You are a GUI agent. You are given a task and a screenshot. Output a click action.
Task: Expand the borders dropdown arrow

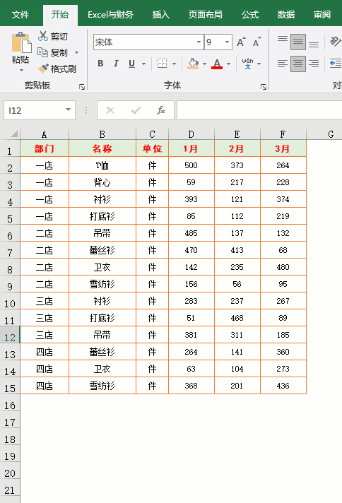[174, 64]
